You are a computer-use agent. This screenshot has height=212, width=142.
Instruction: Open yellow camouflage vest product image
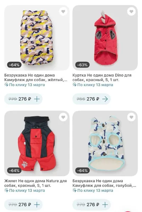[37, 38]
